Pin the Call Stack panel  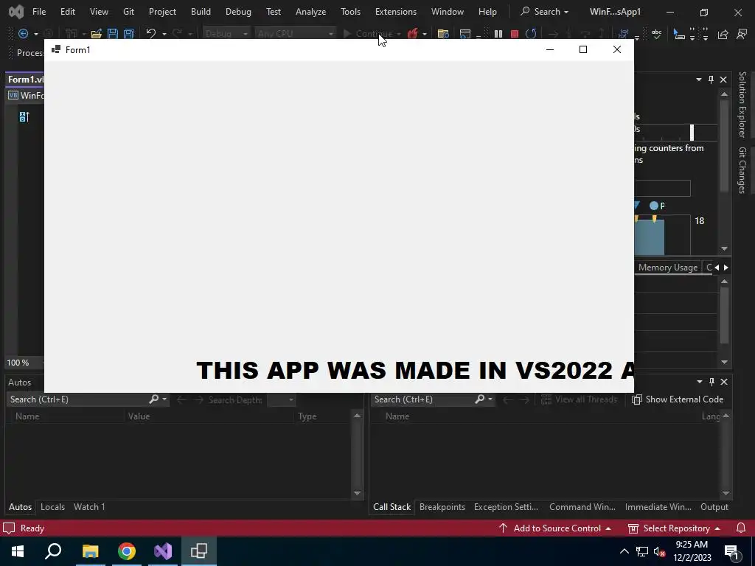[711, 382]
